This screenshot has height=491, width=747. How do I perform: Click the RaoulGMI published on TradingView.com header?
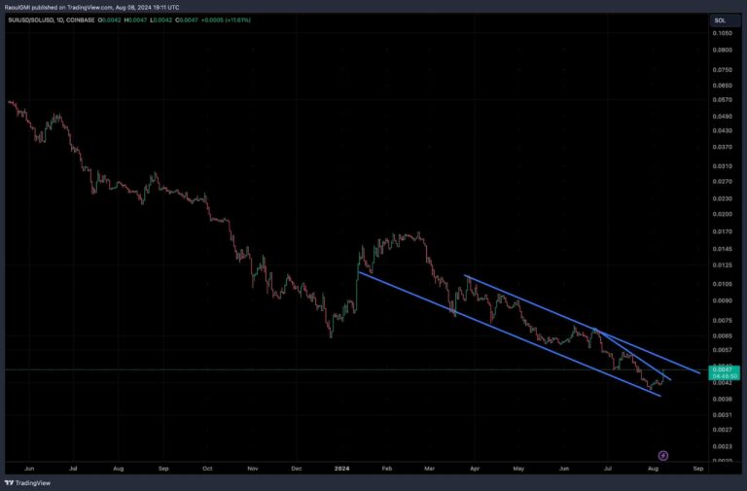click(92, 7)
